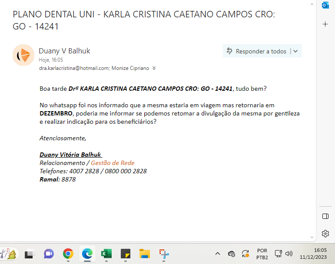Screen dimensions: 335x264
Task: Expand the recipients list chevron
Action: (x=154, y=68)
